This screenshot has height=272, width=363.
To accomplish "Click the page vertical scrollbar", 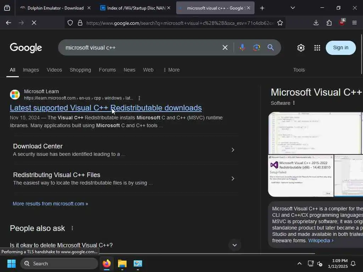I will click(362, 55).
